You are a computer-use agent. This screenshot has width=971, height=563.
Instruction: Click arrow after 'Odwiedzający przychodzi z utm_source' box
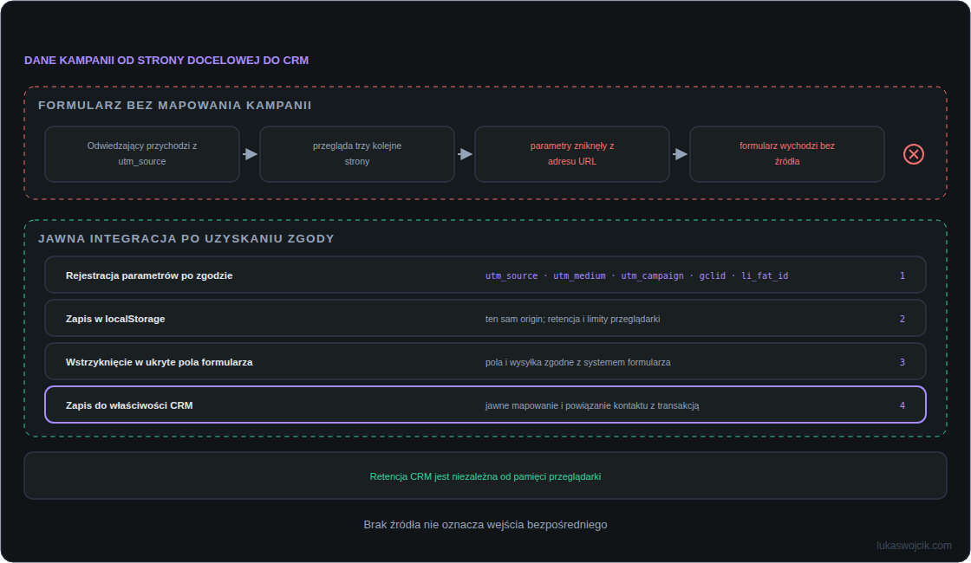click(250, 154)
